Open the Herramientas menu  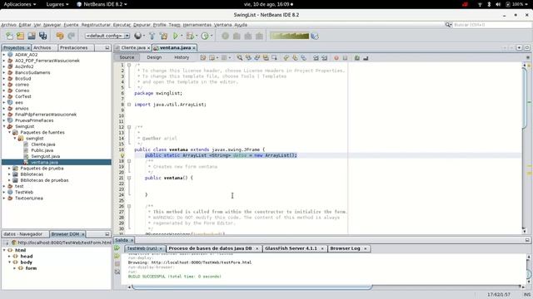click(x=197, y=25)
